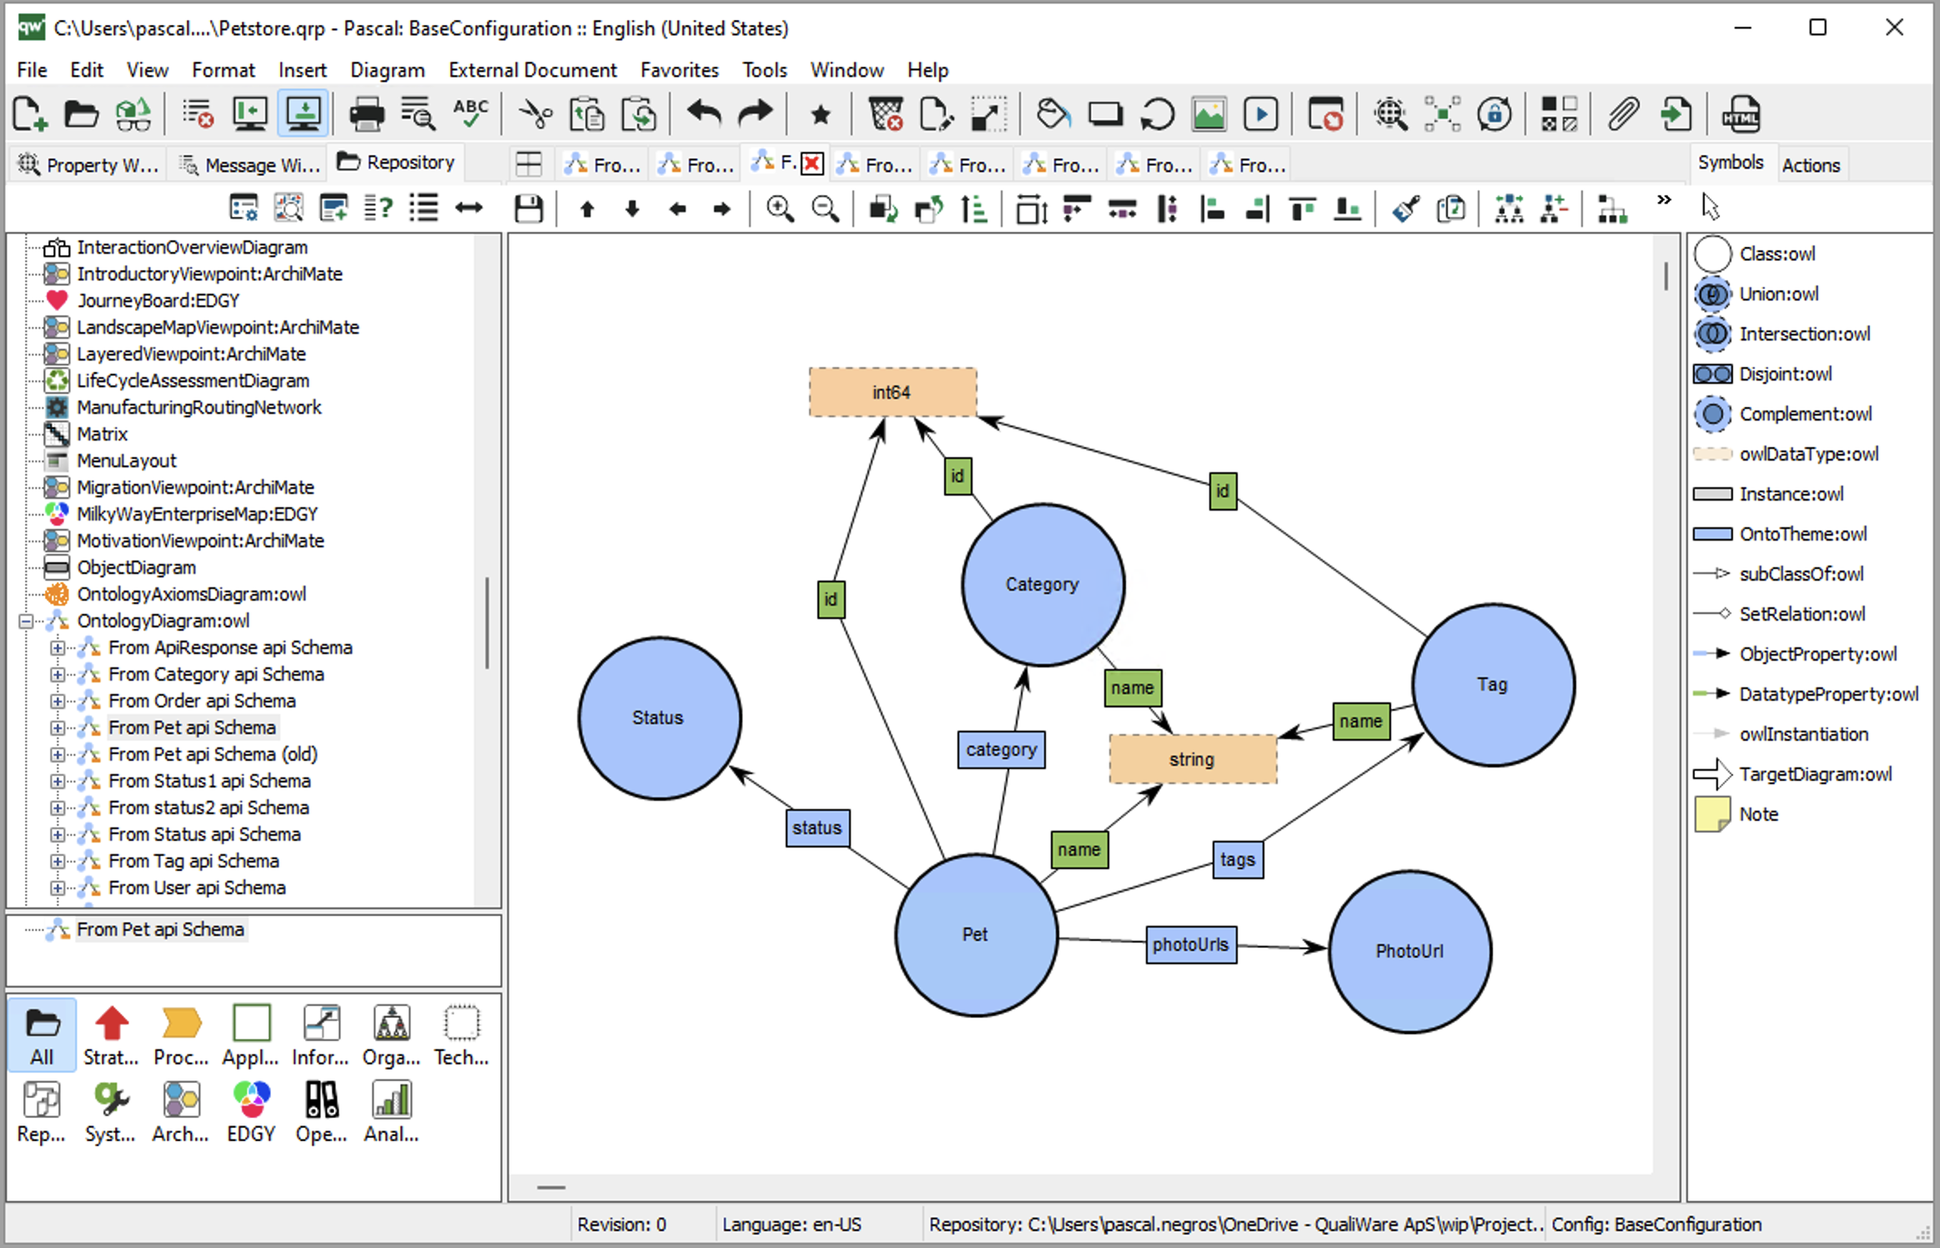This screenshot has width=1940, height=1248.
Task: Switch to the Property Window tab
Action: [88, 164]
